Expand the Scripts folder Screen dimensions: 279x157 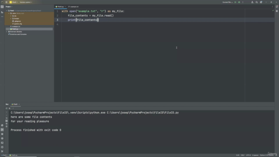[x=11, y=18]
